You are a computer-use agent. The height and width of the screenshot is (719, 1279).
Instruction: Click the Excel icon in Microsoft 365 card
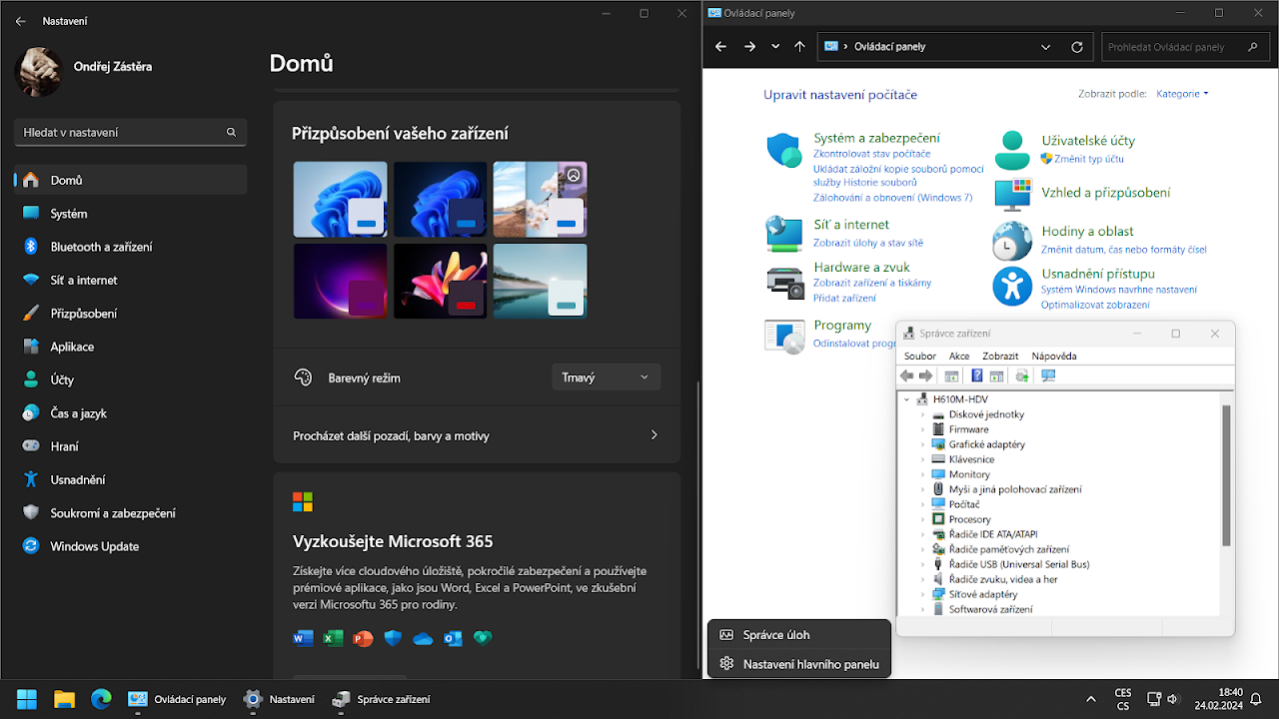pos(333,638)
